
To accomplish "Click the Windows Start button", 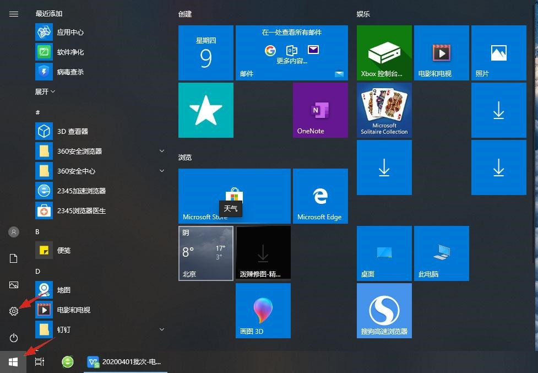I will pos(13,362).
